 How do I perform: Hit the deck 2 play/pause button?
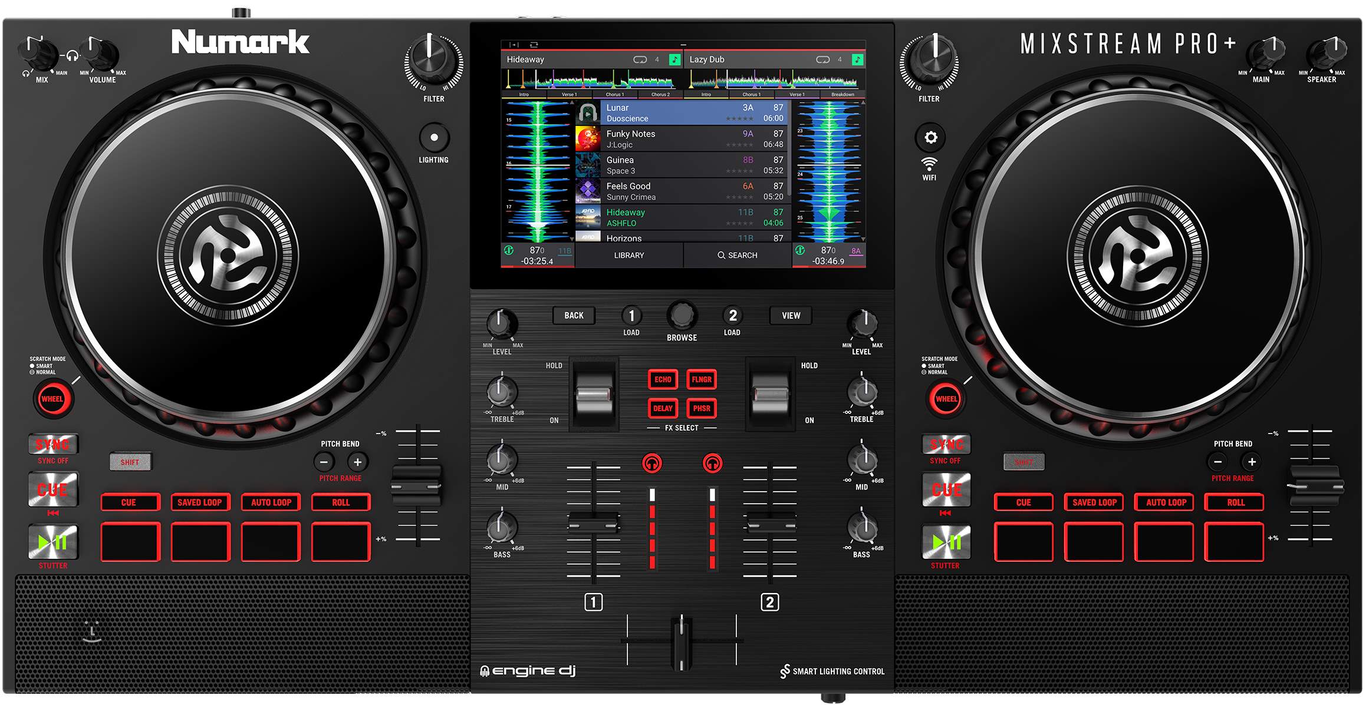point(946,542)
